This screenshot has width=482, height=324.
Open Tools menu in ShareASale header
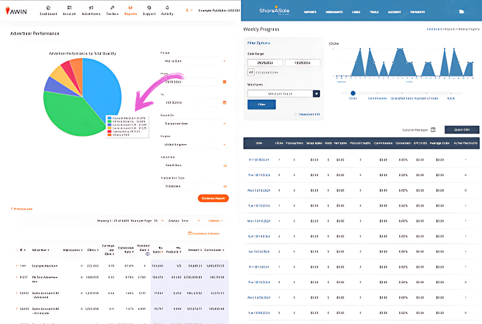pos(374,12)
